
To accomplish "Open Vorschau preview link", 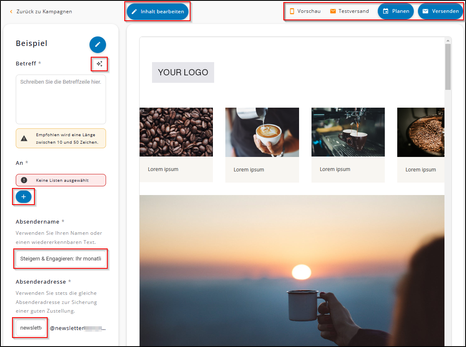I will (x=309, y=11).
